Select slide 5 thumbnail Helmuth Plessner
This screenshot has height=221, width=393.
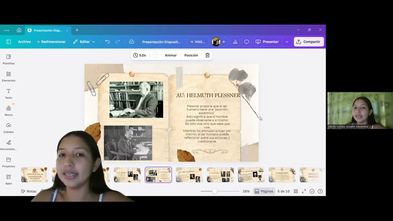tap(158, 175)
